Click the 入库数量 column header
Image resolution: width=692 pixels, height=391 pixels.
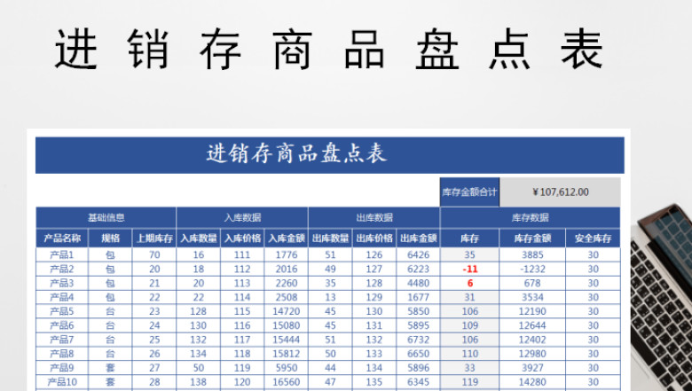(x=199, y=239)
